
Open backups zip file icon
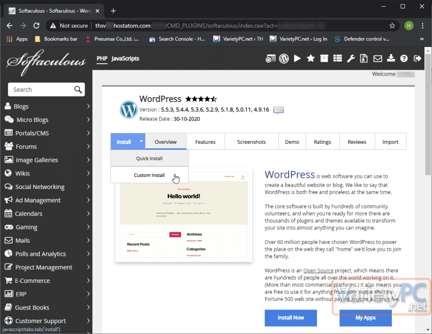pos(364,58)
